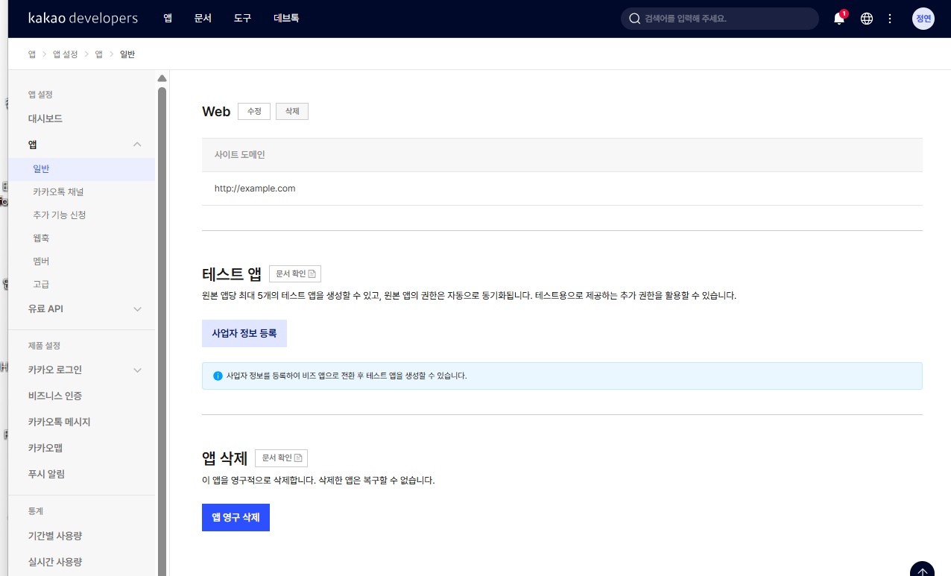The height and width of the screenshot is (576, 951).
Task: Go to 카카오톡 채널 in the sidebar
Action: tap(58, 192)
